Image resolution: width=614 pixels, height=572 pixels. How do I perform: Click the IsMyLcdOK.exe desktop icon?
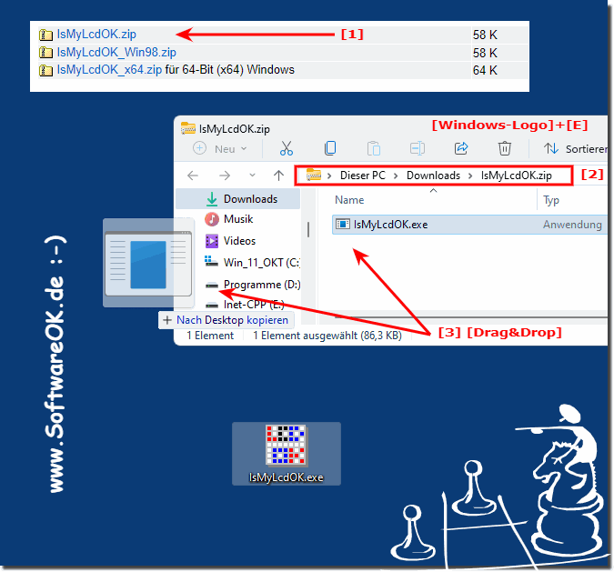tap(287, 454)
